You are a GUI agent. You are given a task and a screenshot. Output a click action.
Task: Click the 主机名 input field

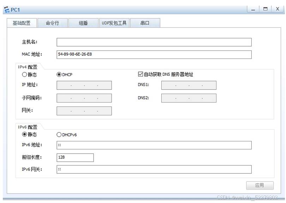click(154, 42)
